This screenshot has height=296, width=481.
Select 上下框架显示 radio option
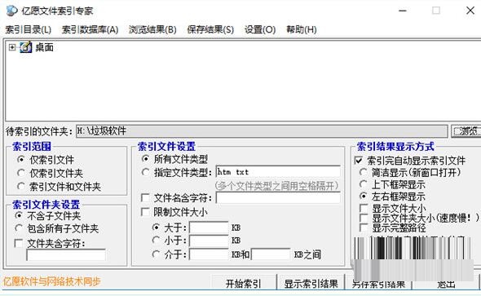coord(364,184)
